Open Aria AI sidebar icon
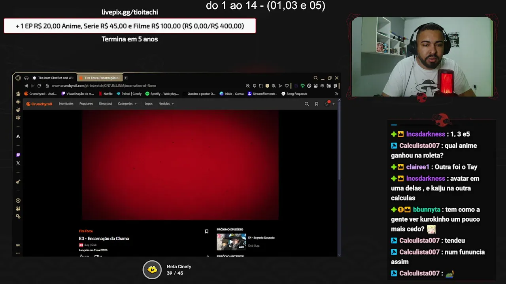506x284 pixels. pos(18,136)
